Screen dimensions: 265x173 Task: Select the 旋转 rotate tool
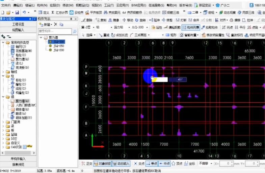tap(140, 20)
